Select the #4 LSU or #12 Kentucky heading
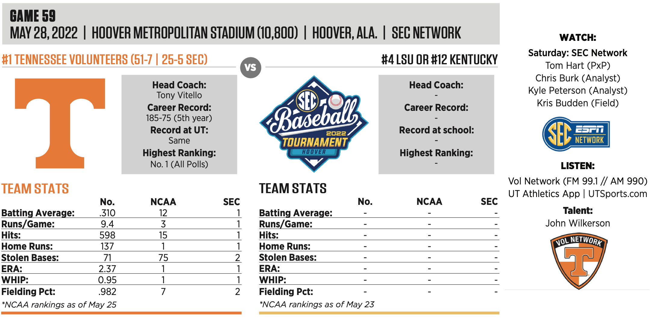This screenshot has height=319, width=654. (439, 59)
